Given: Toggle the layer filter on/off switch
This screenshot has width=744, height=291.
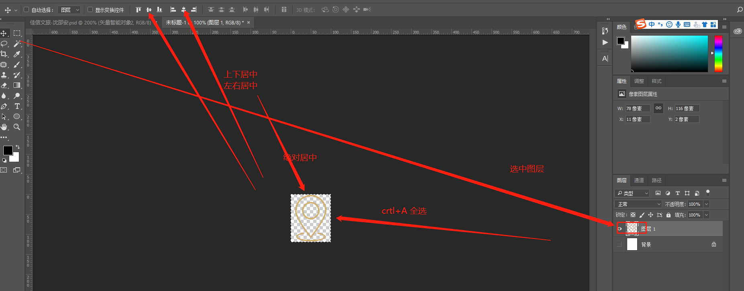Looking at the screenshot, I should (x=708, y=193).
